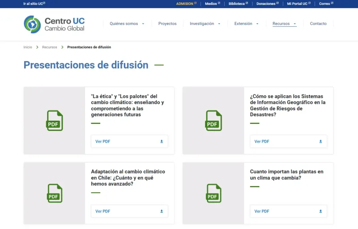This screenshot has width=358, height=229.
Task: Open the Donaciones link
Action: 266,4
